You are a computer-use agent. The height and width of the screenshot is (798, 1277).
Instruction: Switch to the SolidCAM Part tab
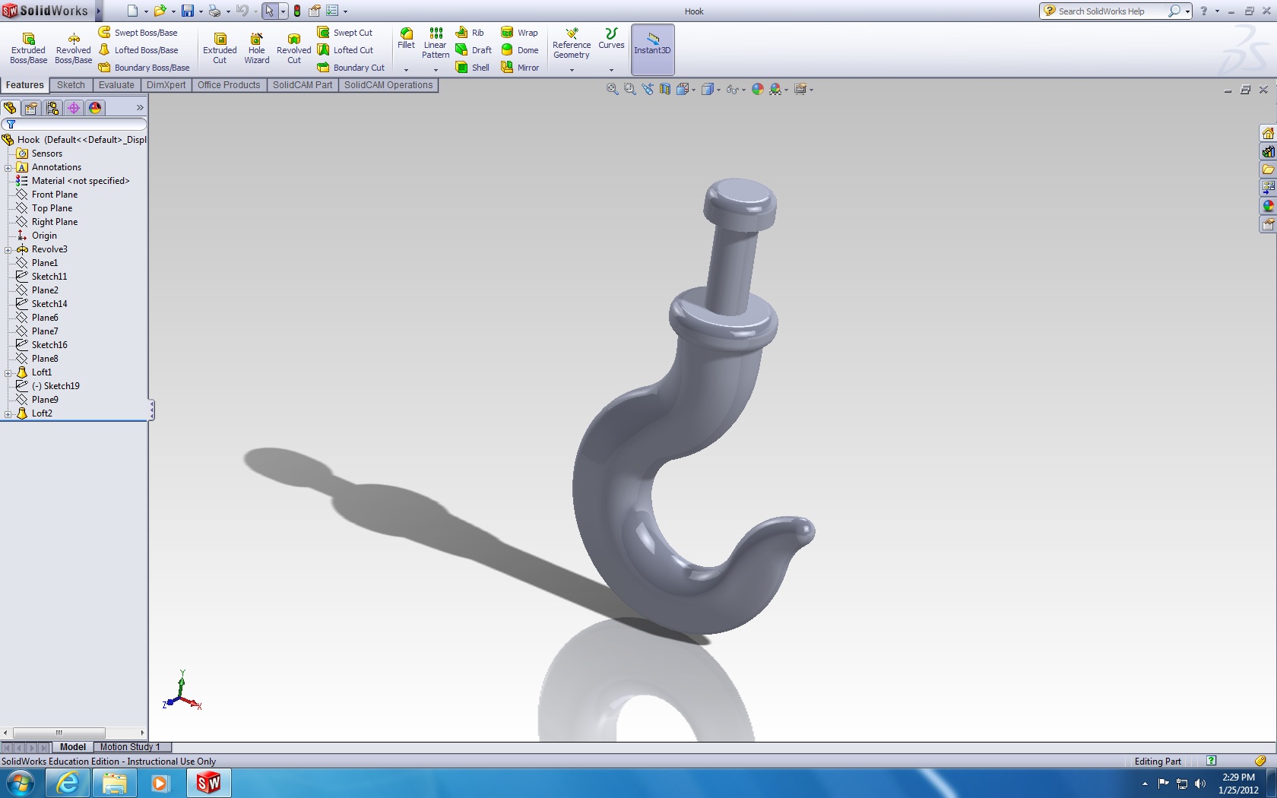click(x=303, y=85)
